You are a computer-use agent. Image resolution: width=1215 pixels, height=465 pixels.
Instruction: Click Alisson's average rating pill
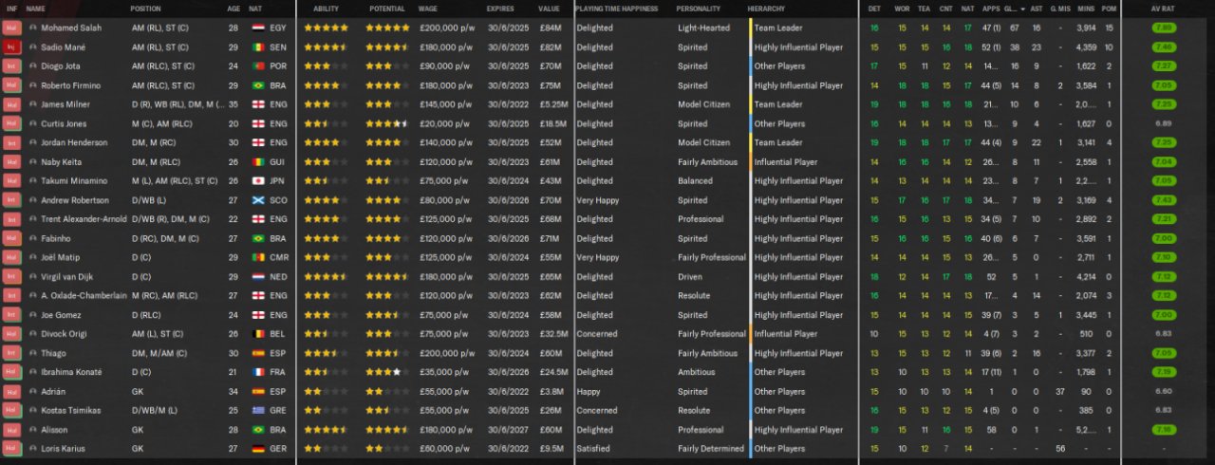point(1163,429)
